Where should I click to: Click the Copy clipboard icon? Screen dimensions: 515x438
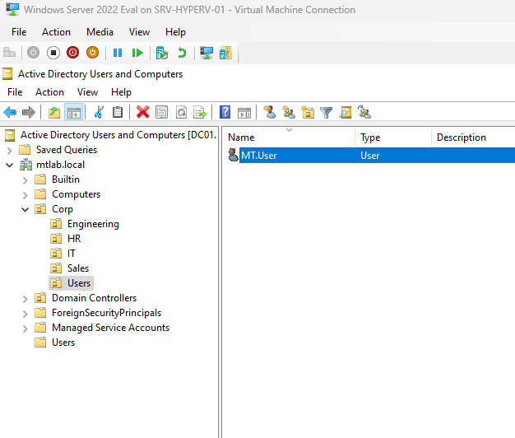pos(118,112)
